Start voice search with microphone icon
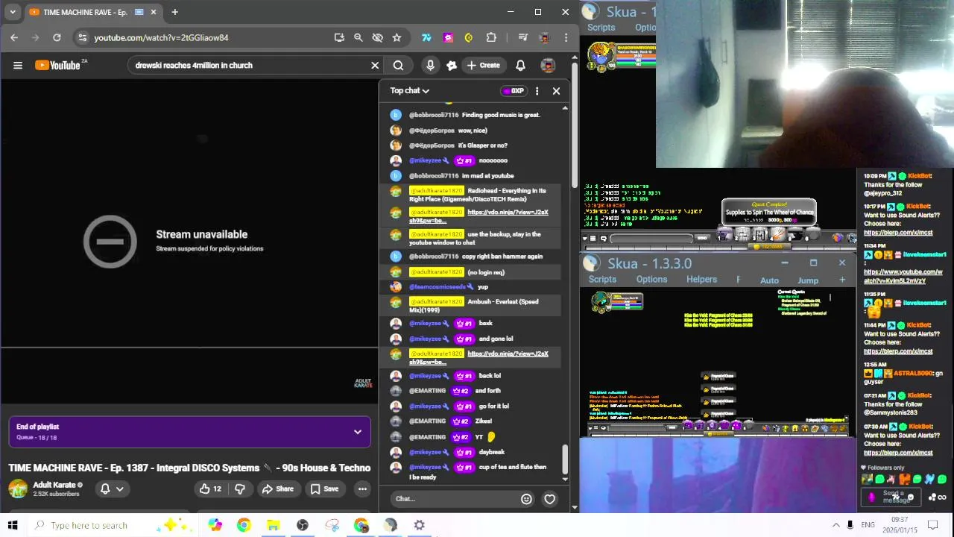Screen dimensions: 954x537 (x=430, y=65)
